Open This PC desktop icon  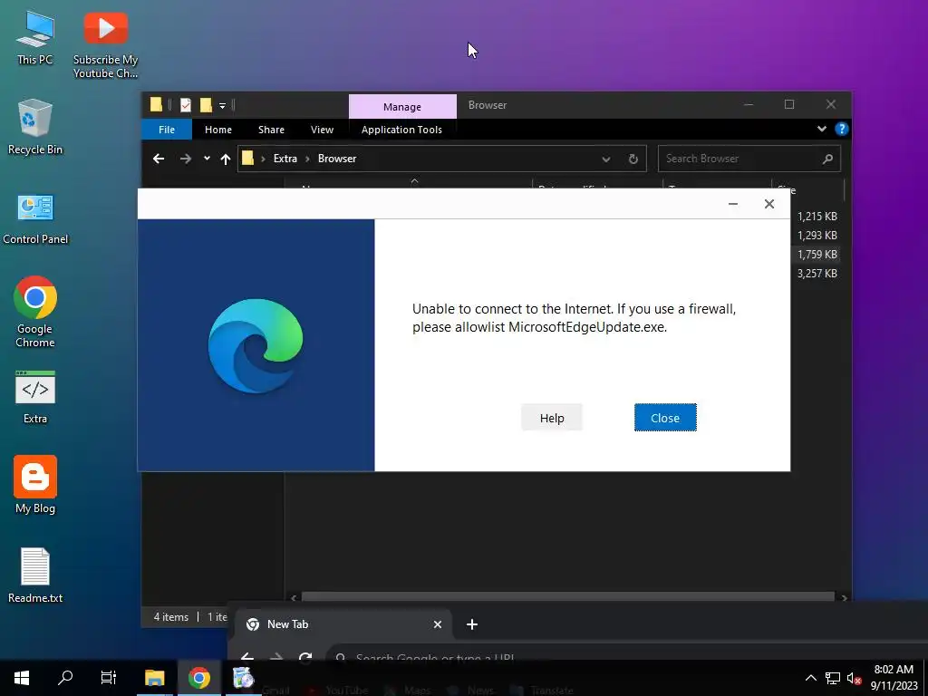click(x=35, y=38)
